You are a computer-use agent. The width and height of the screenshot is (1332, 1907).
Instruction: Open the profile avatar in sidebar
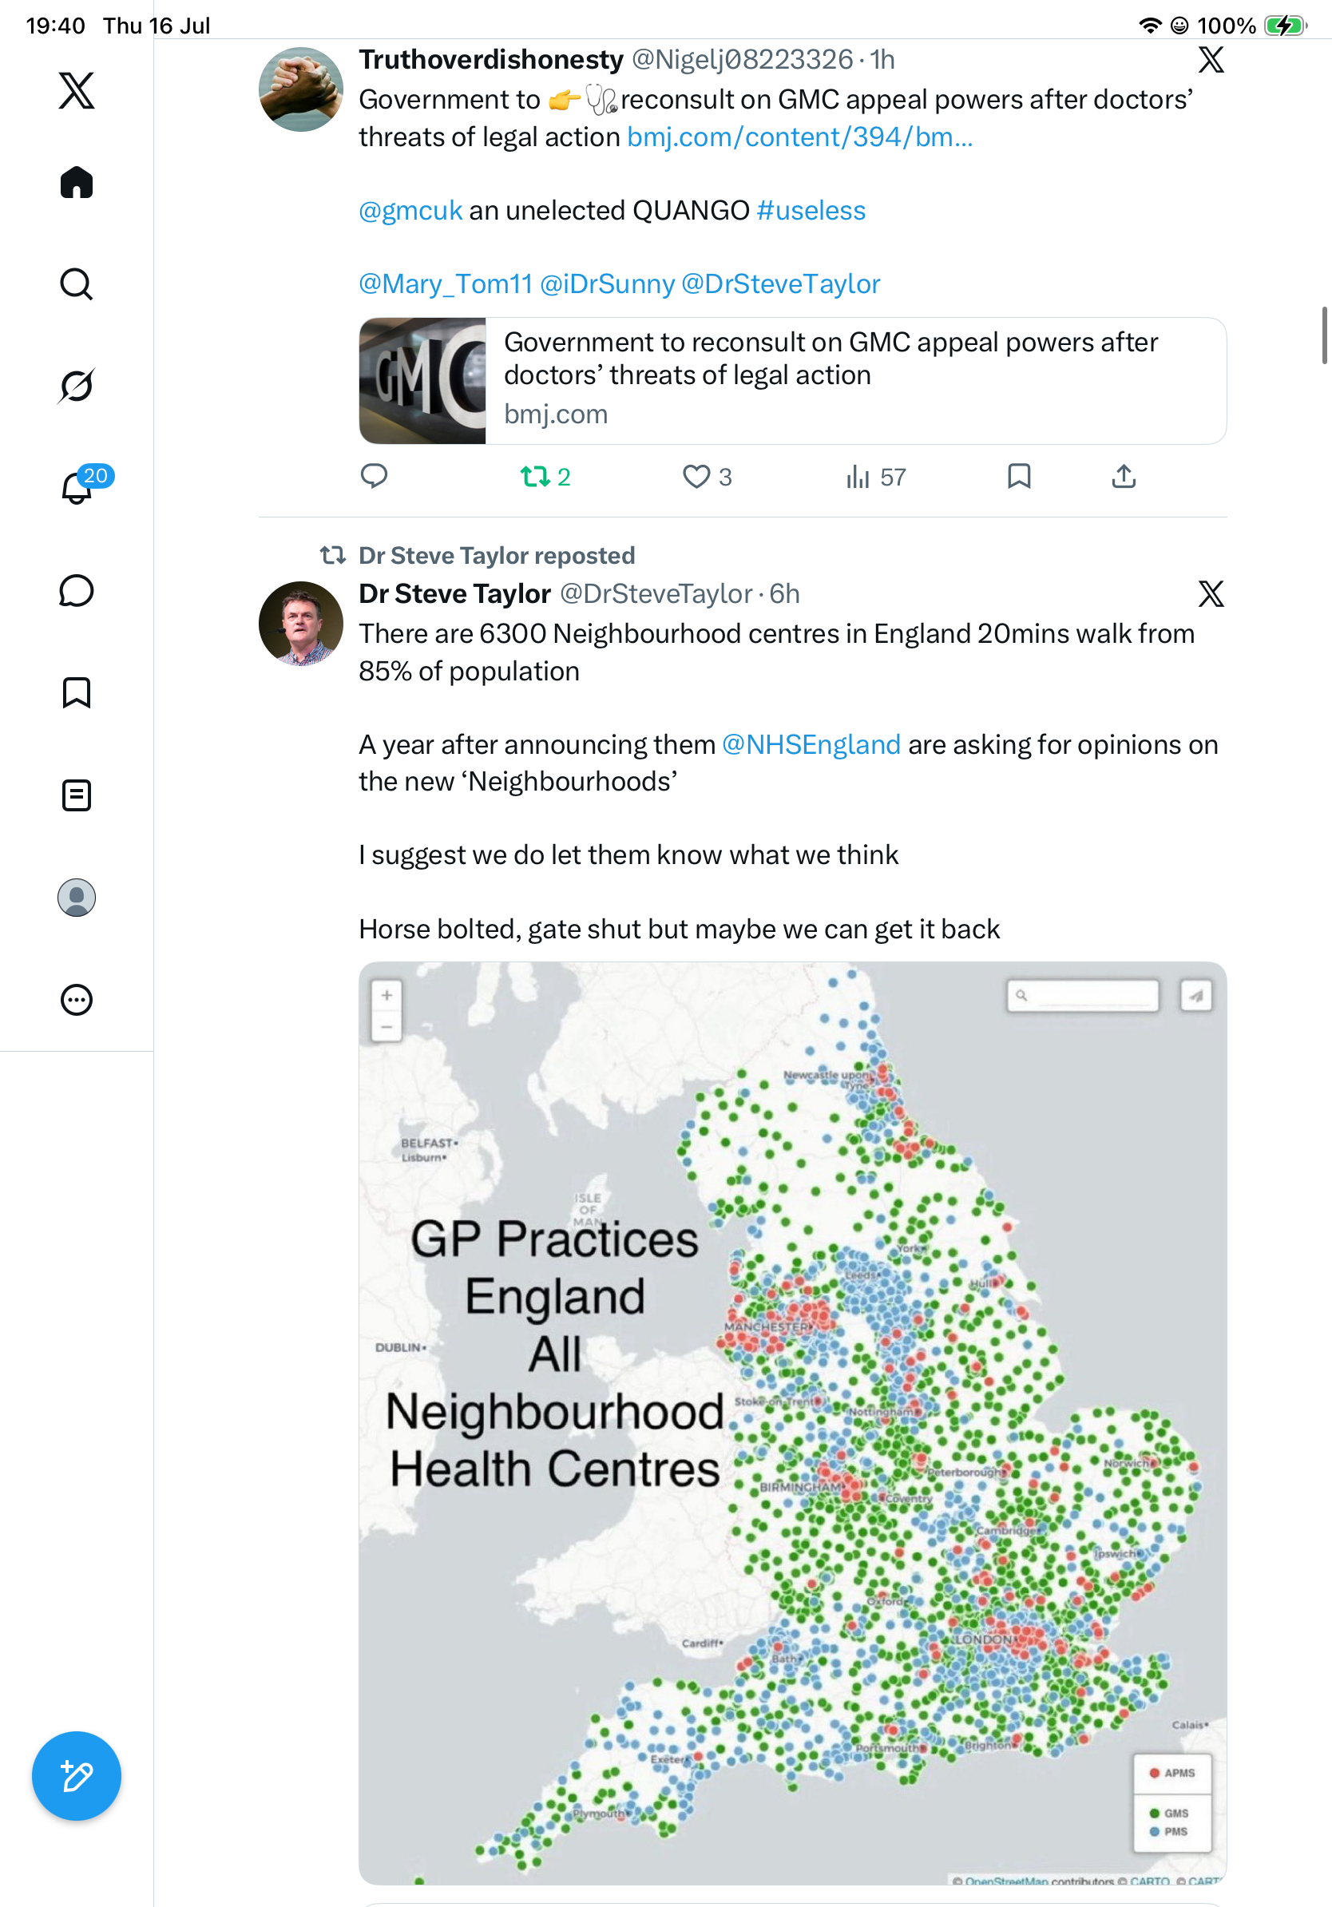click(77, 897)
